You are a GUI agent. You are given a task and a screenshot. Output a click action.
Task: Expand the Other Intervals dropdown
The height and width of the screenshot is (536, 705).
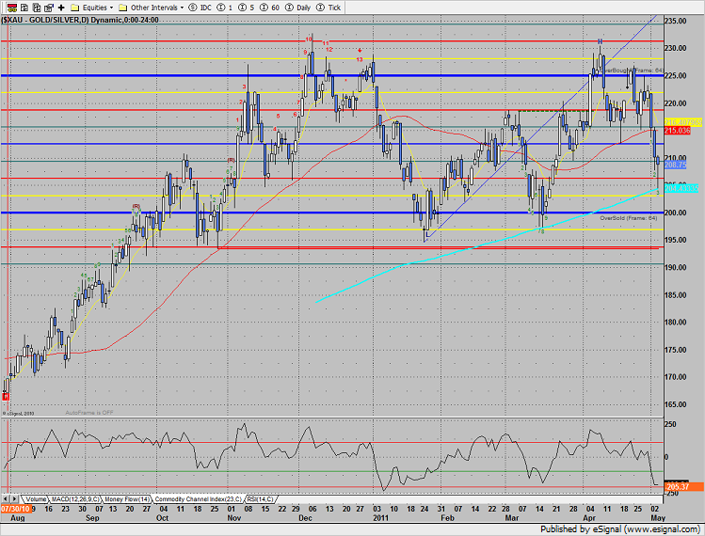[182, 8]
